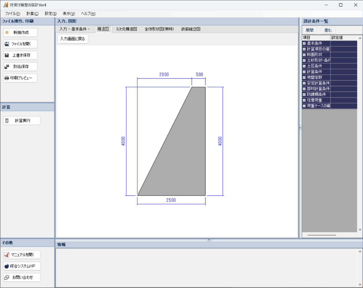Open the 鉄筋組立図 tab
The image size is (363, 288).
pyautogui.click(x=191, y=29)
